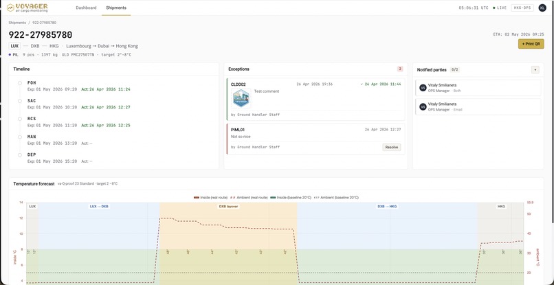Select the Shipments tab
This screenshot has width=554, height=285.
tap(116, 8)
